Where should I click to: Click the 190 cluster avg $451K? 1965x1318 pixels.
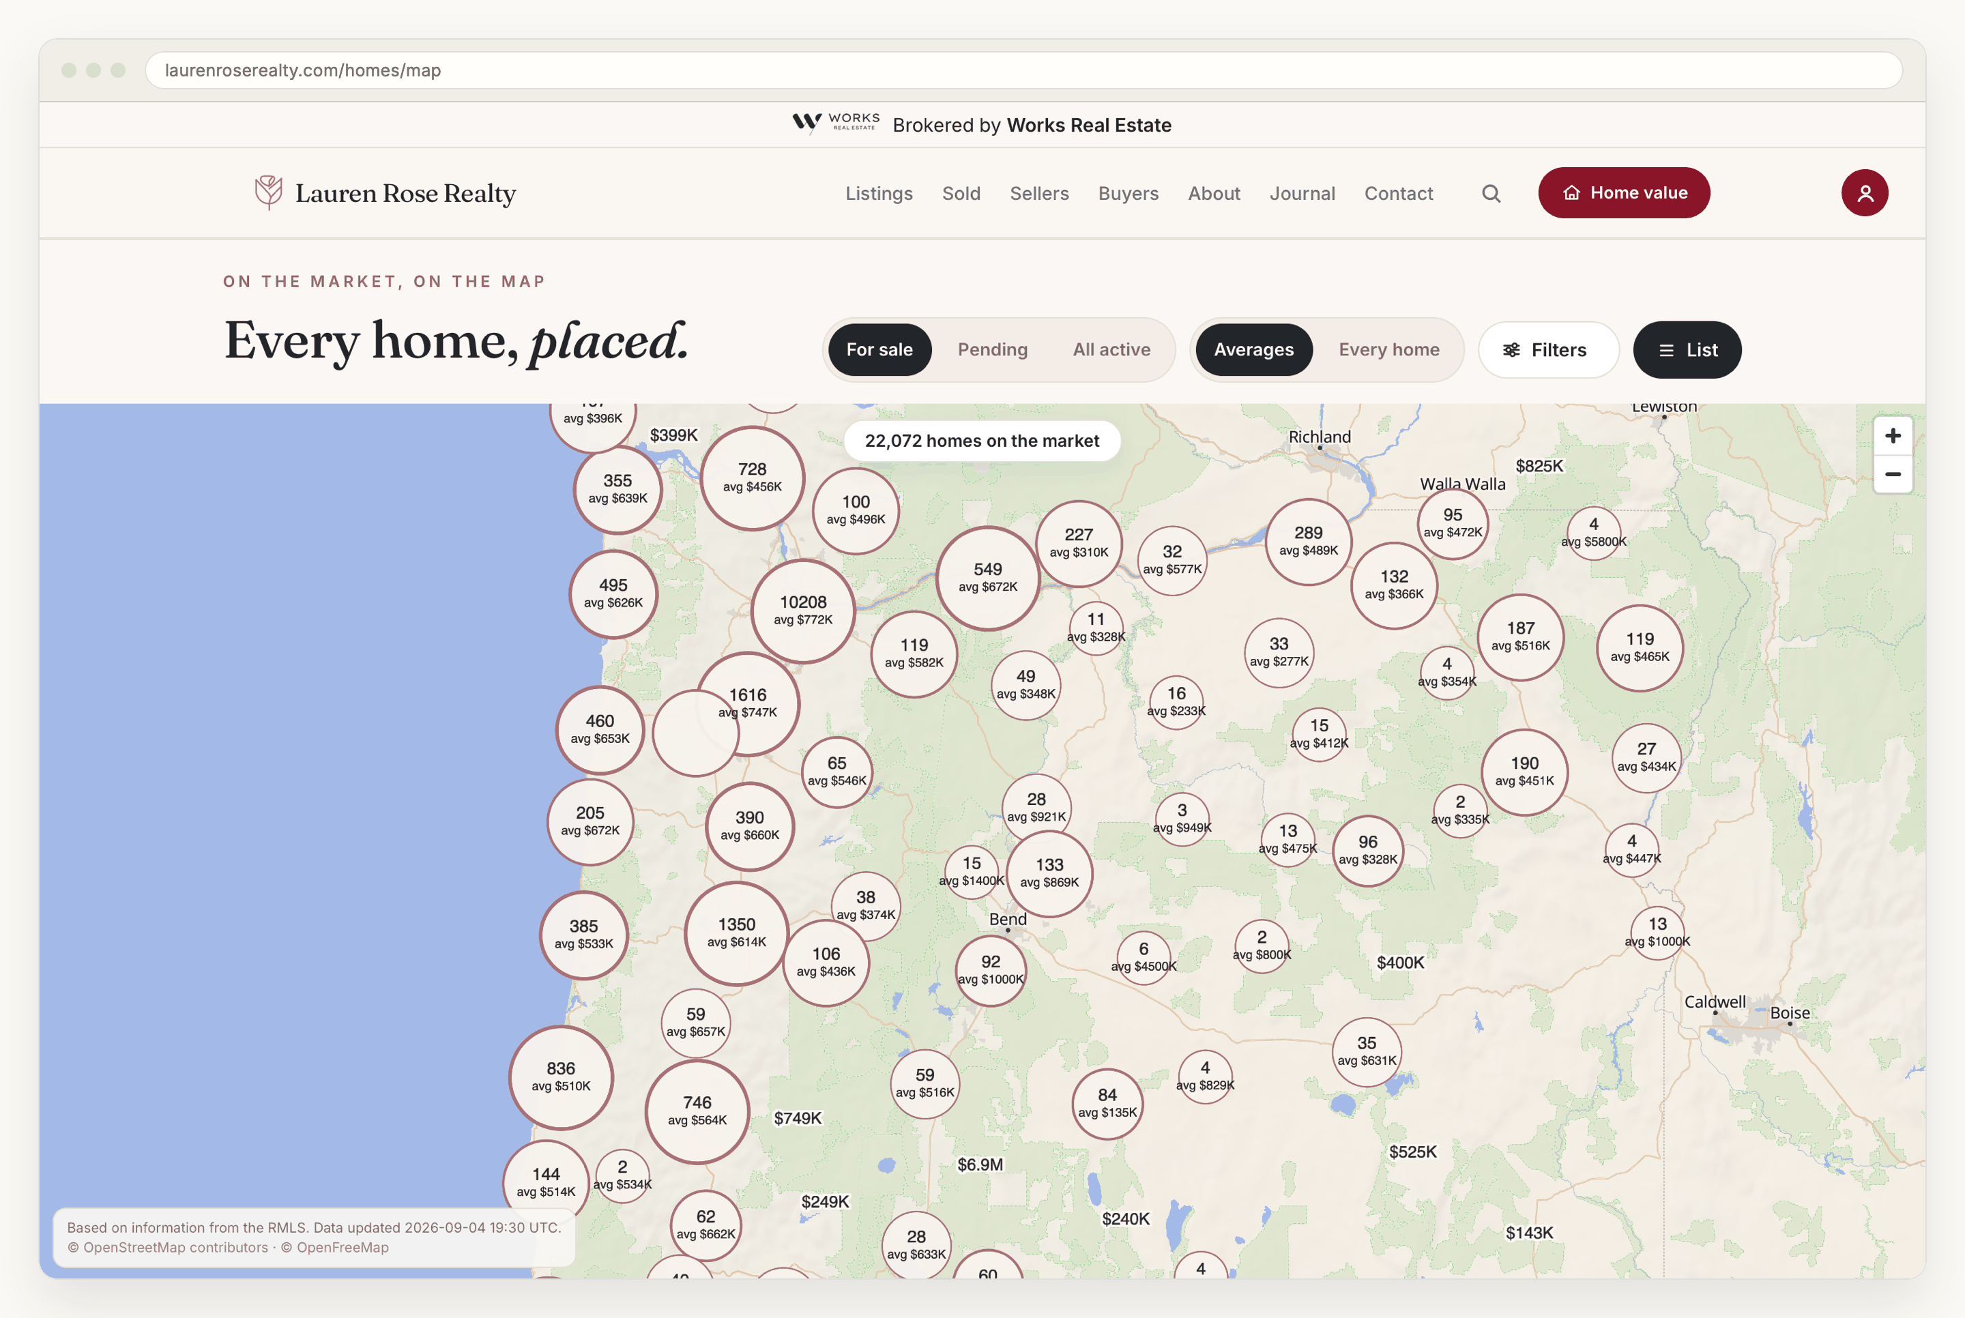pyautogui.click(x=1525, y=772)
